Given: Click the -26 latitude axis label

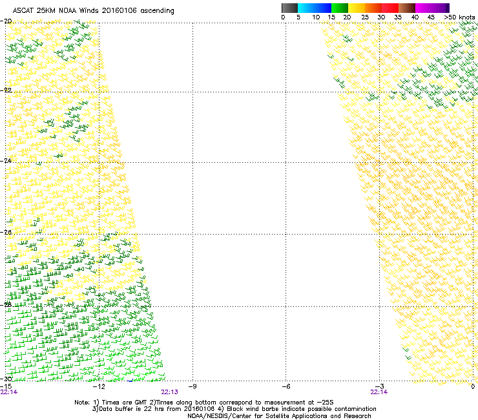Looking at the screenshot, I should point(6,233).
